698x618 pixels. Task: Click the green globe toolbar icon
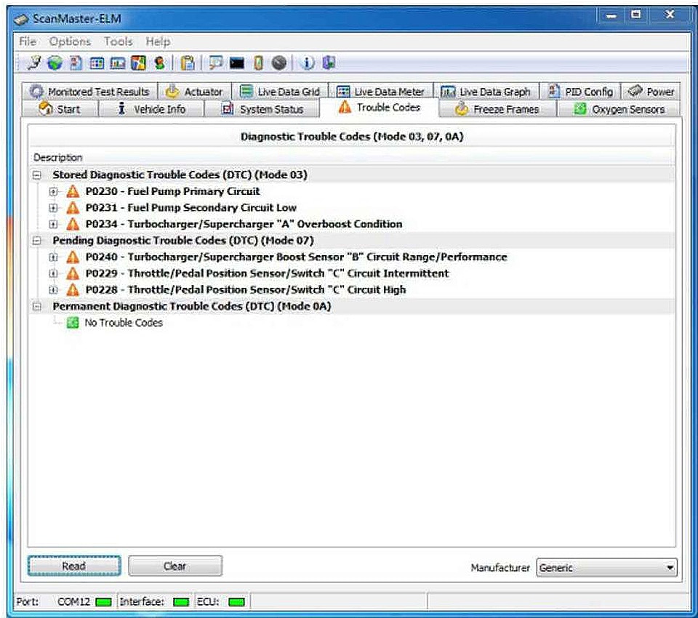55,63
